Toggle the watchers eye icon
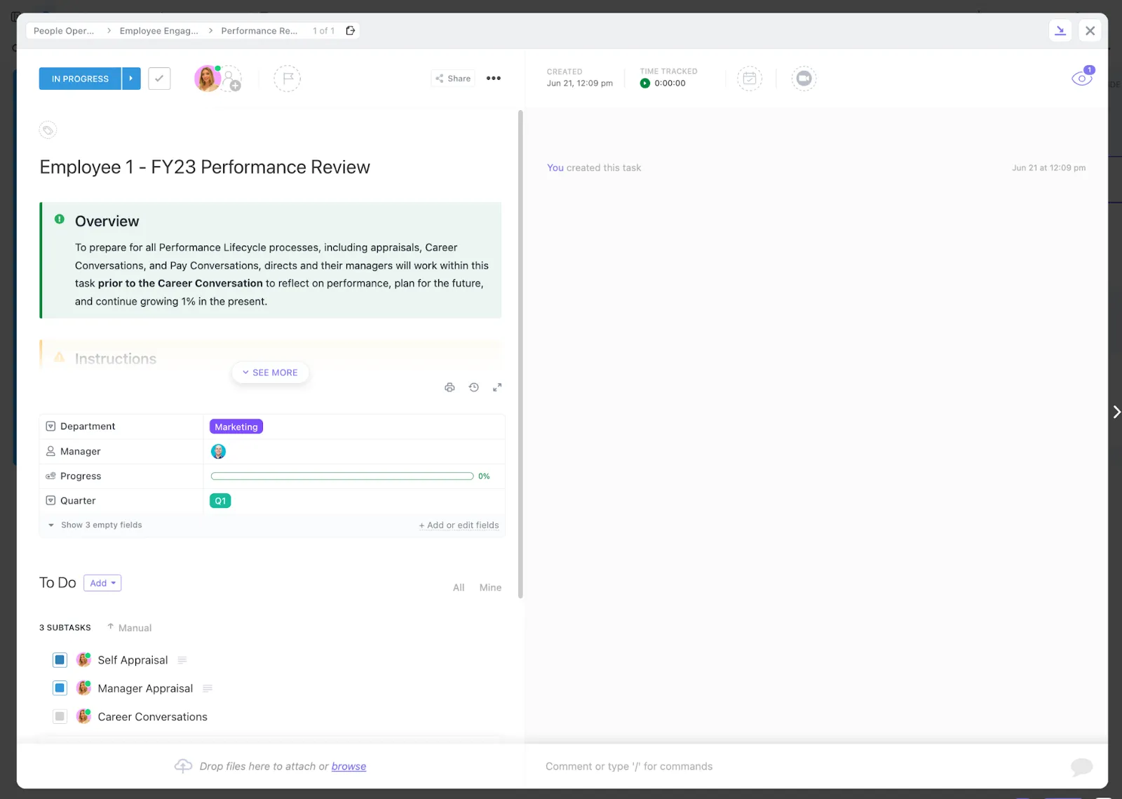 coord(1082,78)
